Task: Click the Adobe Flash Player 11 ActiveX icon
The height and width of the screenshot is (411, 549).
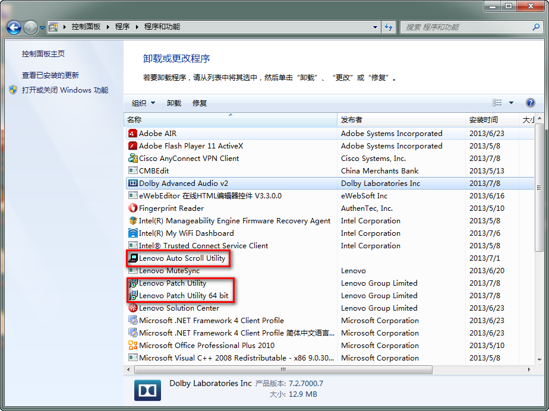Action: pyautogui.click(x=132, y=146)
